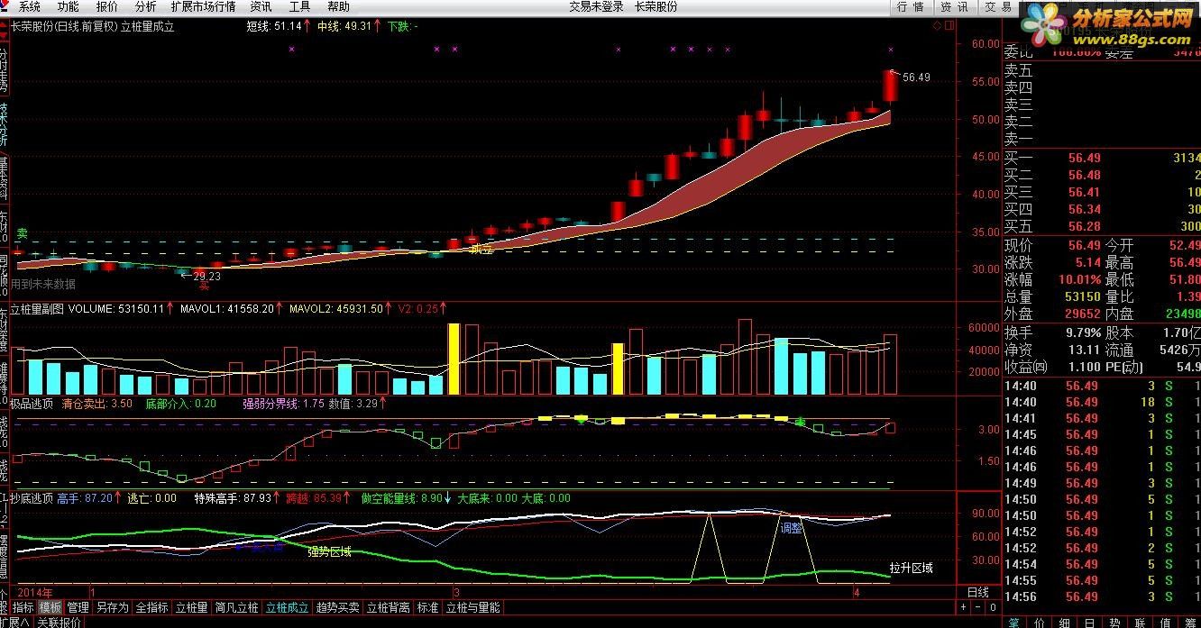The width and height of the screenshot is (1201, 628).
Task: Open the 关联报价 tab at bottom
Action: point(60,622)
